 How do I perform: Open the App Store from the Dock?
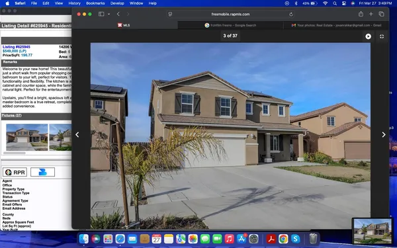242,239
